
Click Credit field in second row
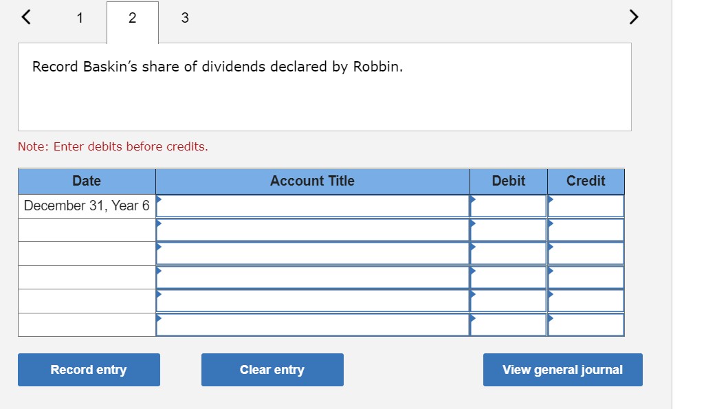coord(586,230)
